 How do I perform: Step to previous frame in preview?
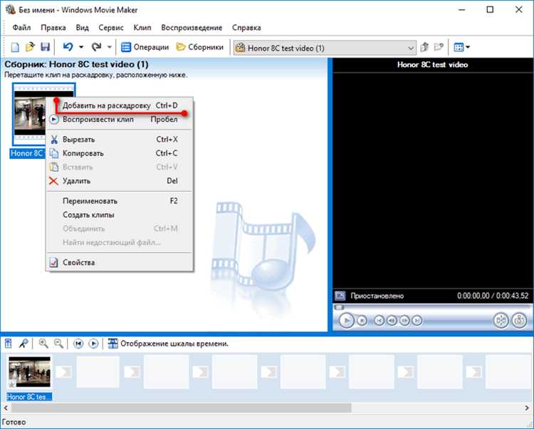(x=392, y=321)
